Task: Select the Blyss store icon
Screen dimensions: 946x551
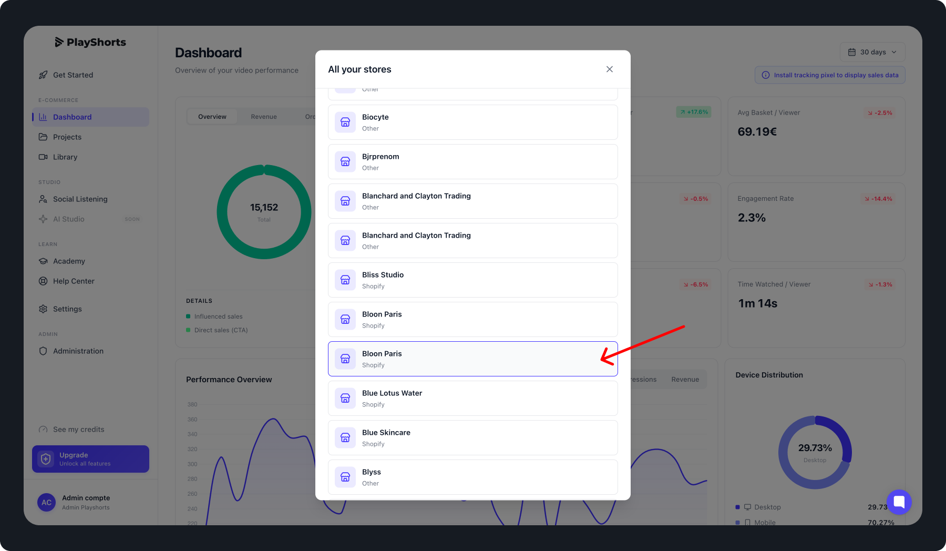Action: [x=345, y=477]
